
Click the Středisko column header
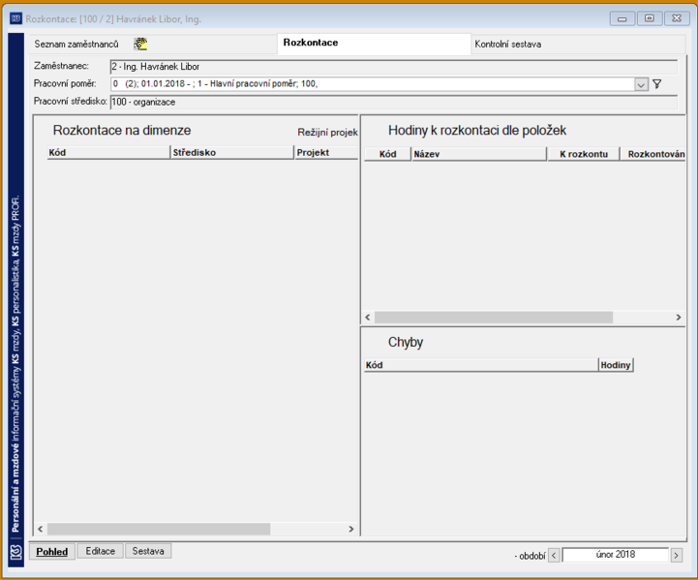coord(232,152)
